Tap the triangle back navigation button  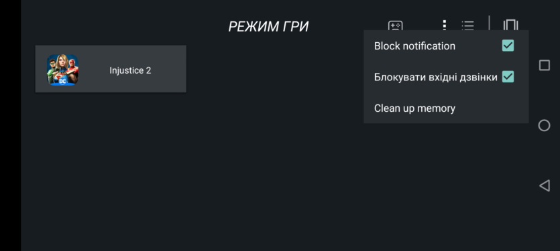545,186
